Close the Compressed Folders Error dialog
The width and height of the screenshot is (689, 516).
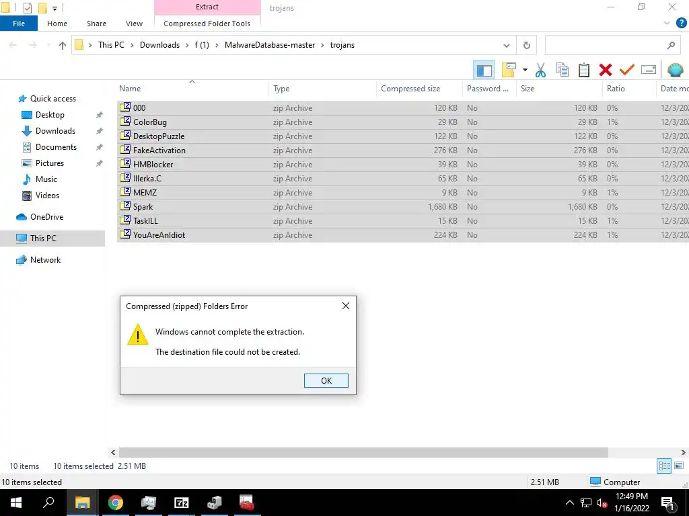coord(346,306)
